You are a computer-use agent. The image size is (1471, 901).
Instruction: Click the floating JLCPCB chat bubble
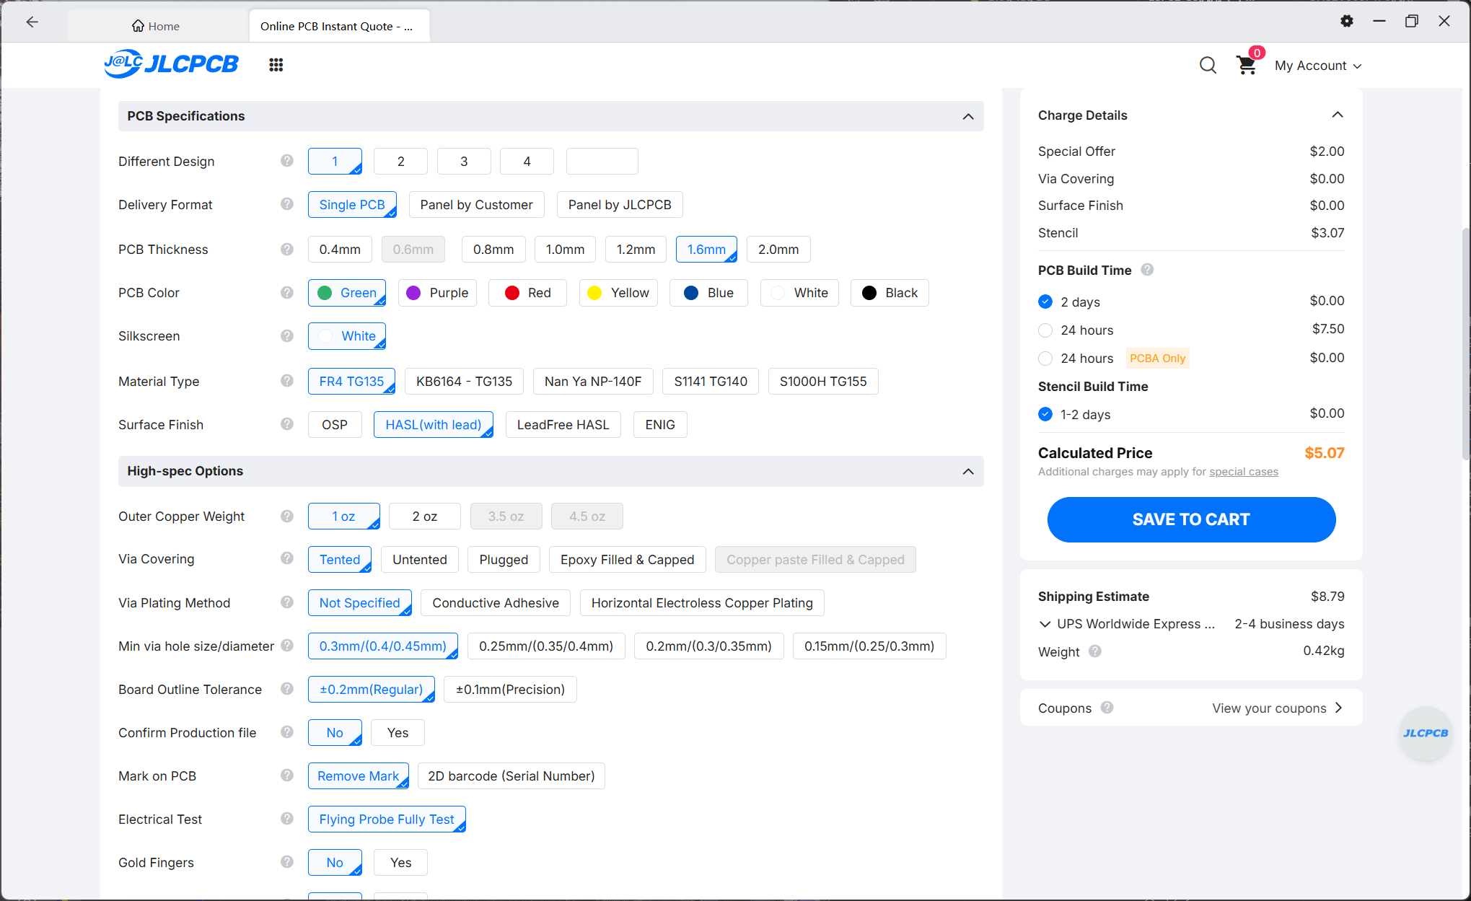(x=1425, y=733)
